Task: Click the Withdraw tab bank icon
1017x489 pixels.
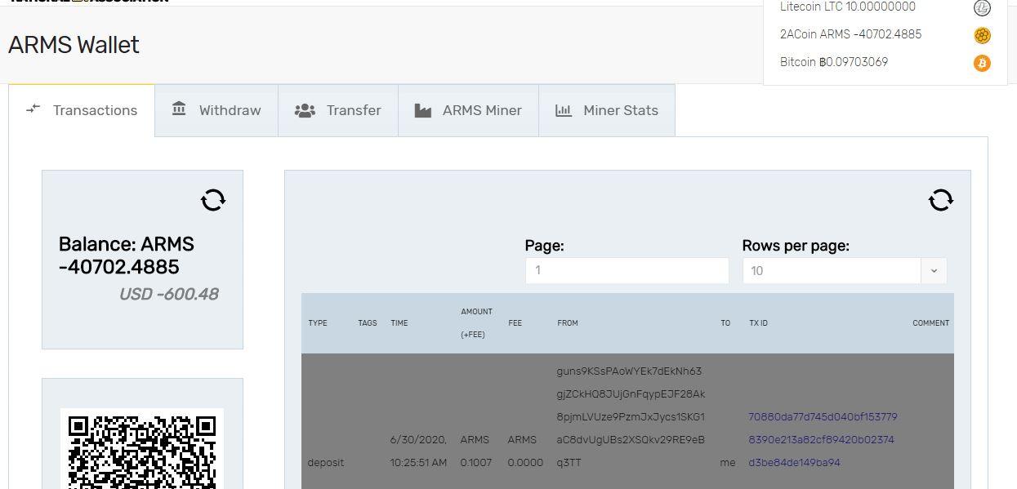Action: click(x=179, y=109)
